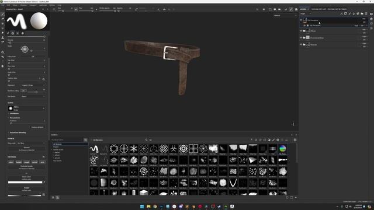
Task: Click the delete layer trash icon
Action: pyautogui.click(x=366, y=14)
